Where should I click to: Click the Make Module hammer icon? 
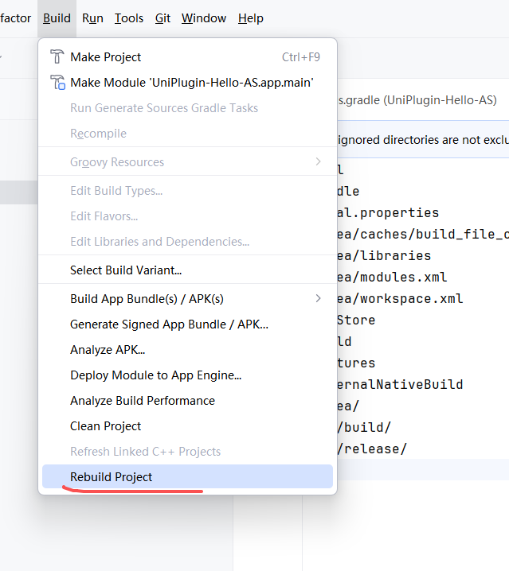[x=57, y=83]
